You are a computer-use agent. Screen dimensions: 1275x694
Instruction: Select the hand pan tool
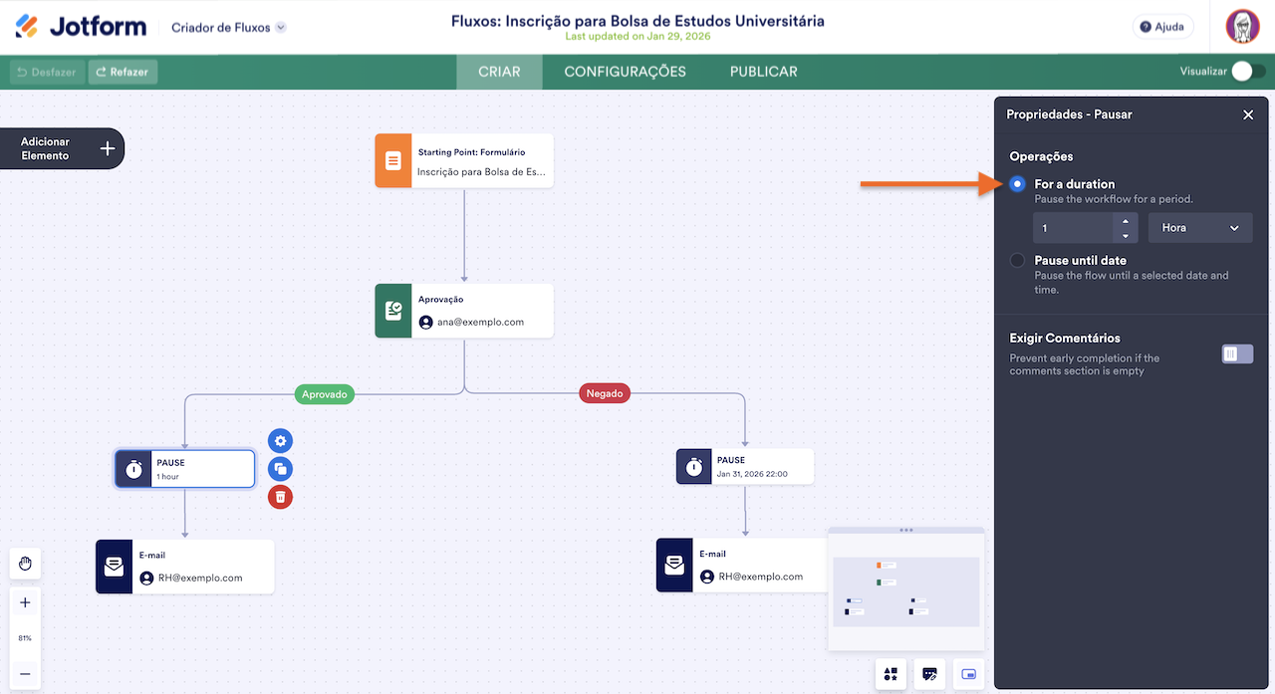coord(25,565)
